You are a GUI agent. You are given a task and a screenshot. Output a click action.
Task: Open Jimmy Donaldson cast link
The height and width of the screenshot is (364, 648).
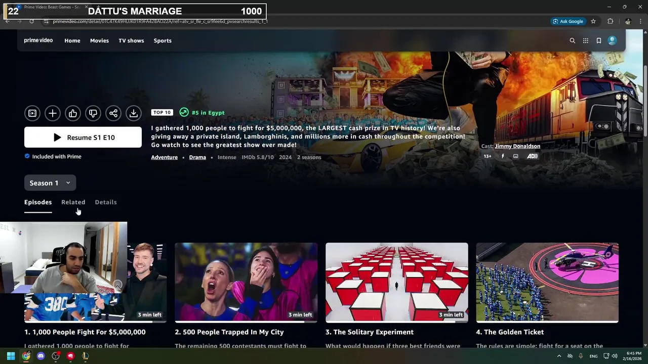[517, 146]
